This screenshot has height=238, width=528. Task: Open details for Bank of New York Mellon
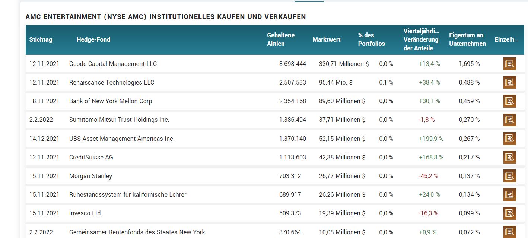click(510, 101)
